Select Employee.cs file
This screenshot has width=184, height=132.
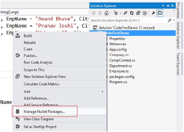tap(119, 71)
